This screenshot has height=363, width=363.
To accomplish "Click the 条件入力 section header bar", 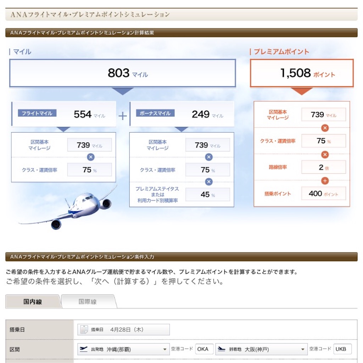I will pyautogui.click(x=181, y=257).
